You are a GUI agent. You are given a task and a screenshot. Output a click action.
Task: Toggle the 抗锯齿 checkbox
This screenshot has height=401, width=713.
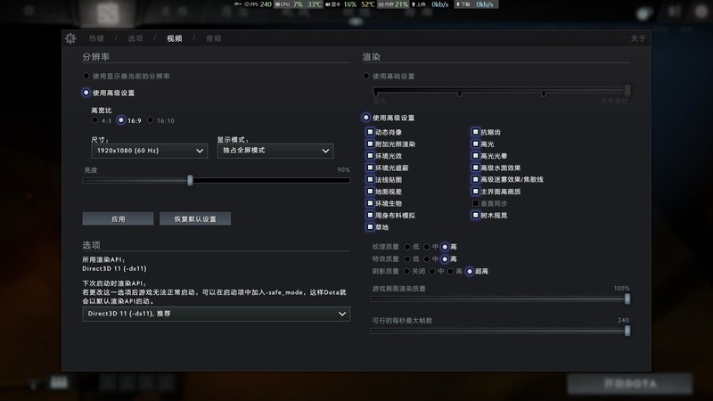476,132
